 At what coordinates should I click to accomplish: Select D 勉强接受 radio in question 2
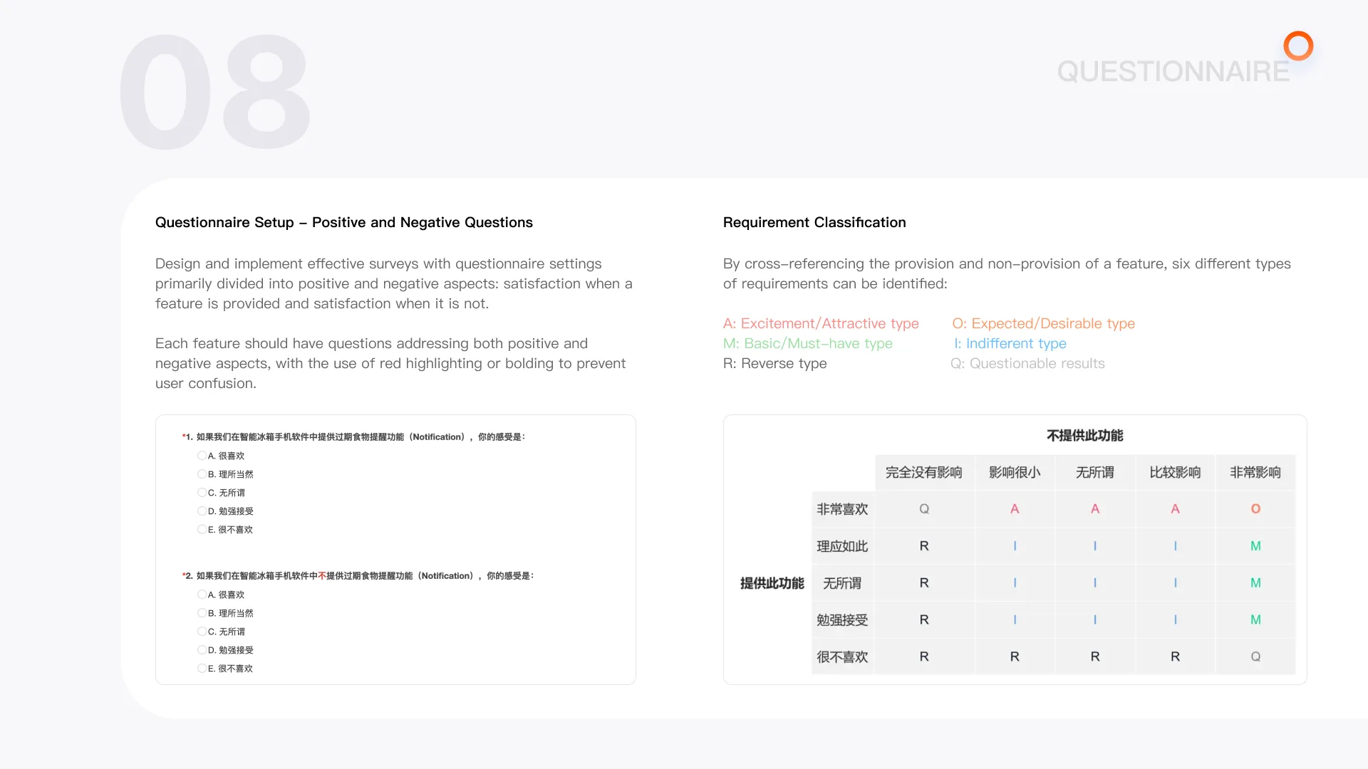pos(202,650)
